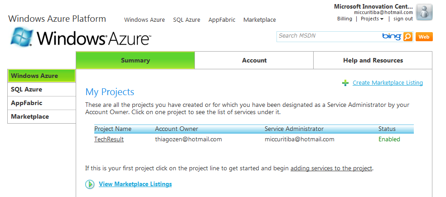Click the Windows Azure flag logo
The height and width of the screenshot is (197, 446).
(22, 37)
